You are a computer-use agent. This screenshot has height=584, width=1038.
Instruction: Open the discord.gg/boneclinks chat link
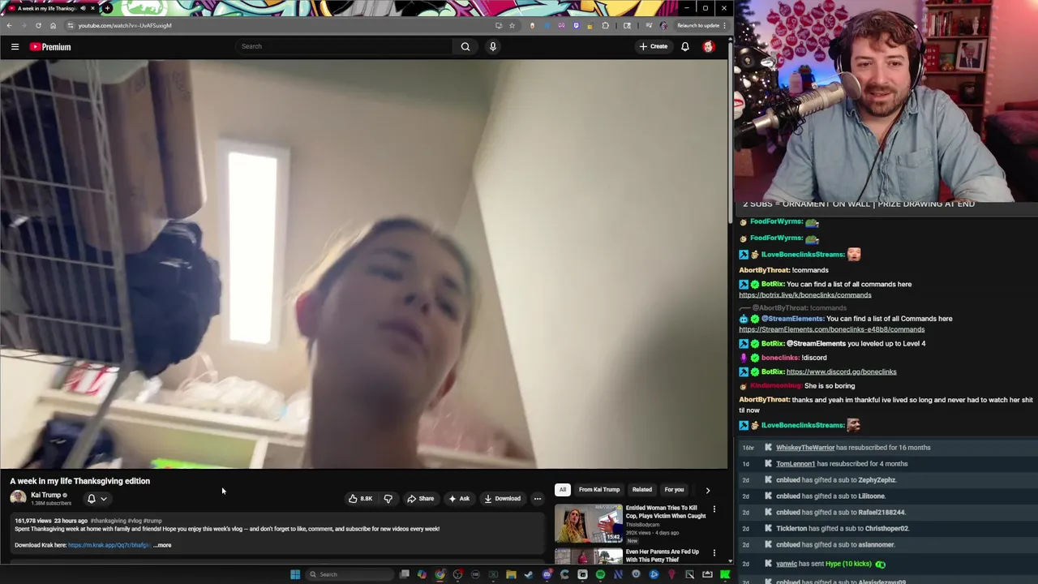(841, 371)
